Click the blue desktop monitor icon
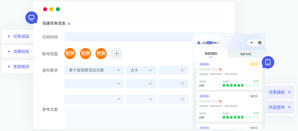 (x=31, y=18)
